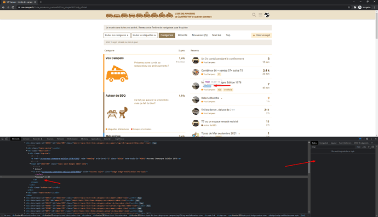
Task: Open topic 'T7 ou un espace renault revisité'
Action: pos(220,121)
